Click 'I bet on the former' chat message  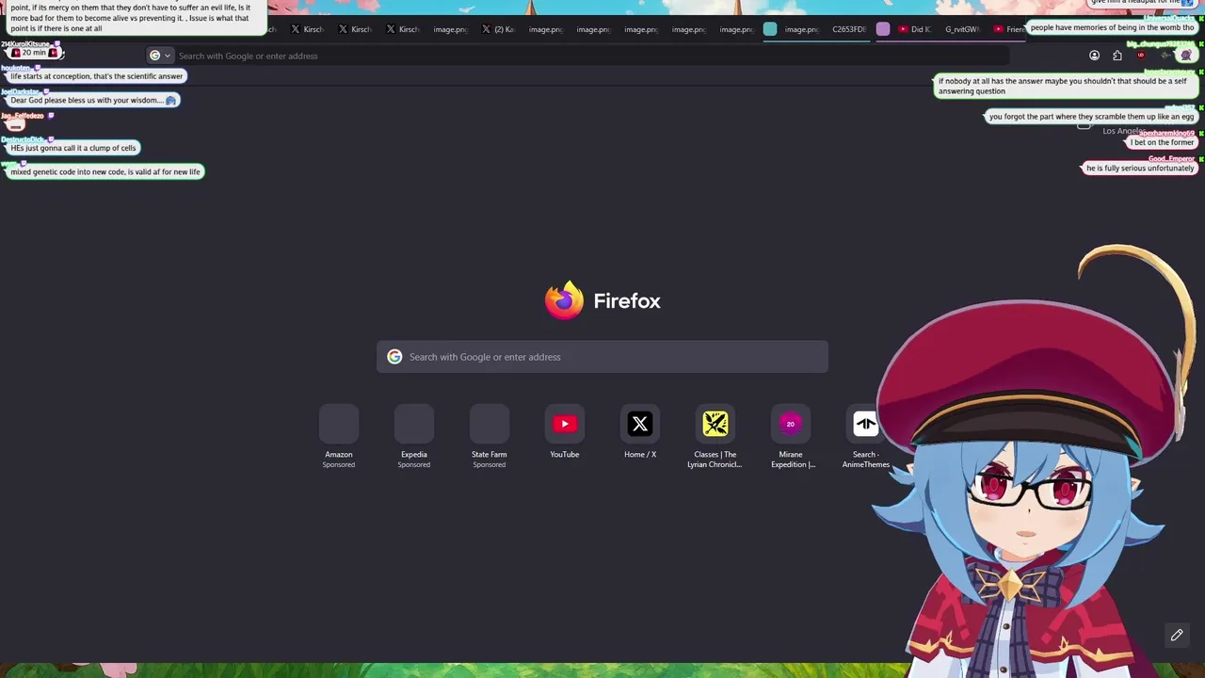1162,142
